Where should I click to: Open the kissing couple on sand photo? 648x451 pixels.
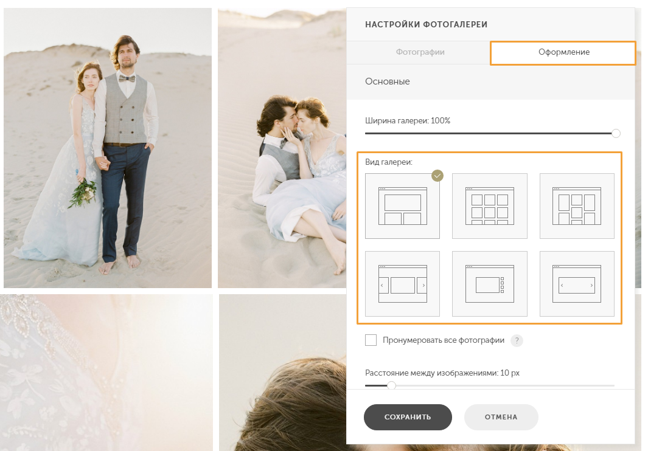pos(282,148)
